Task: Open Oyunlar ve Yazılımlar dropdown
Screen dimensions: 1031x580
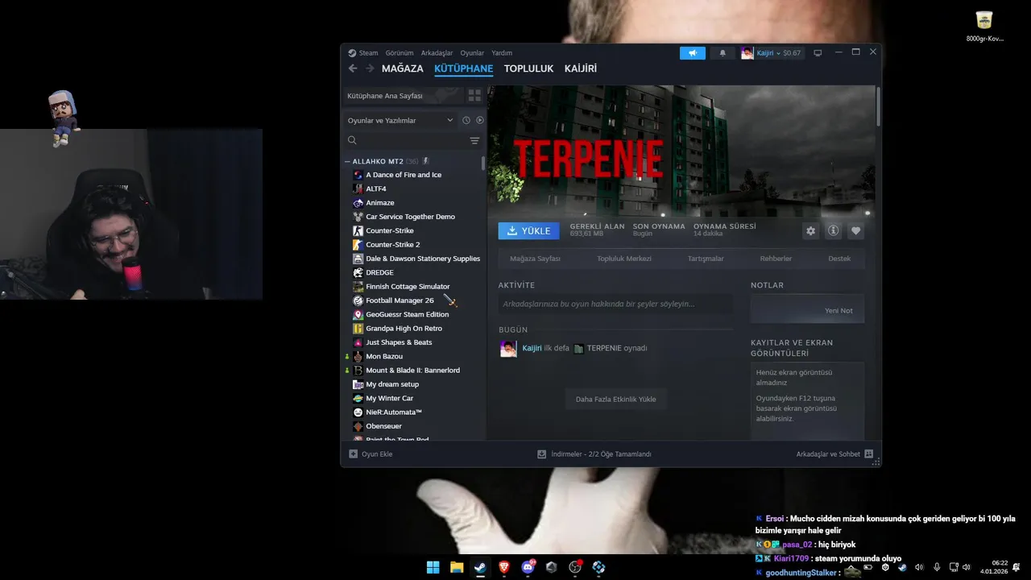Action: (x=400, y=120)
